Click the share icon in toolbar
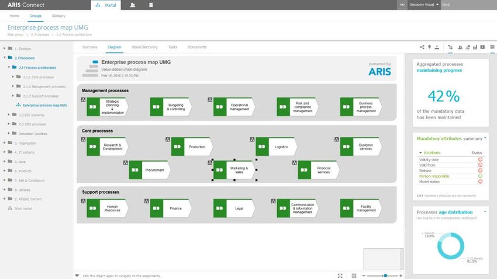This screenshot has height=279, width=497. pyautogui.click(x=422, y=47)
